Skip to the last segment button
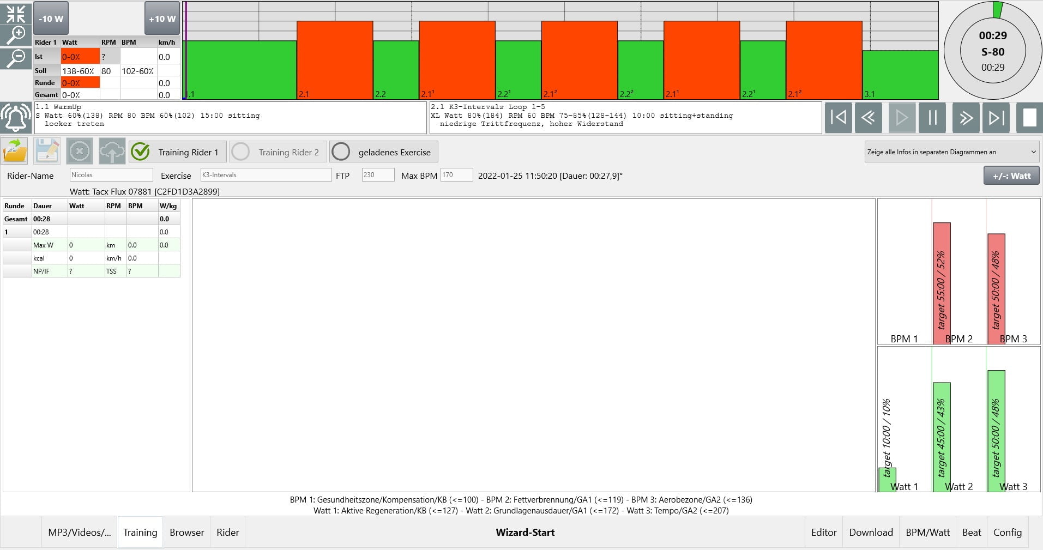The image size is (1043, 550). [996, 118]
